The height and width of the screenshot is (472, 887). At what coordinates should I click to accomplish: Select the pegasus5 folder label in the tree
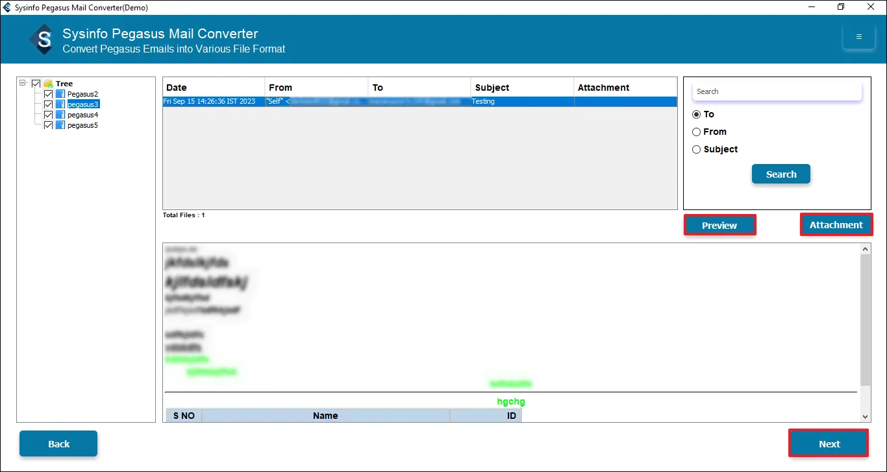[x=82, y=125]
